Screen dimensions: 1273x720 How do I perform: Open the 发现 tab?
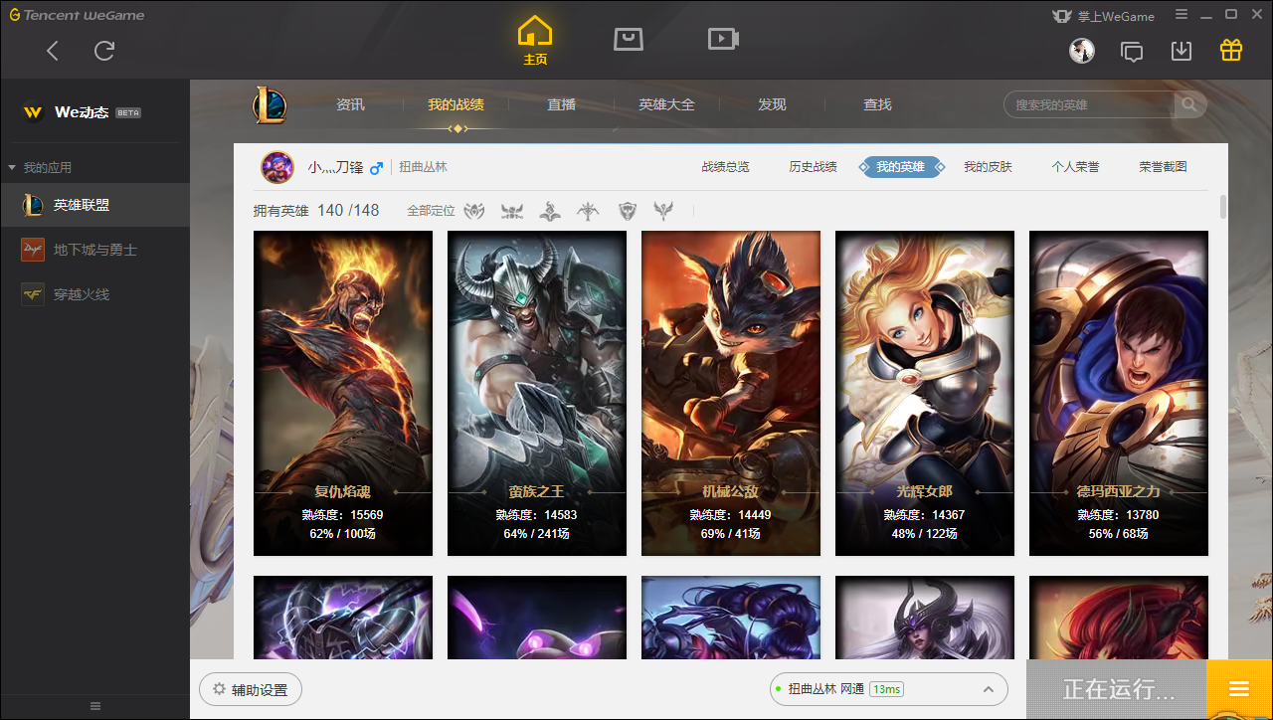pos(772,104)
